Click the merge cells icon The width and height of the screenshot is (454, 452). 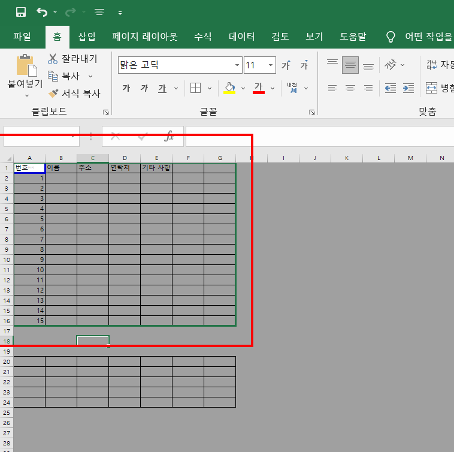pyautogui.click(x=431, y=88)
